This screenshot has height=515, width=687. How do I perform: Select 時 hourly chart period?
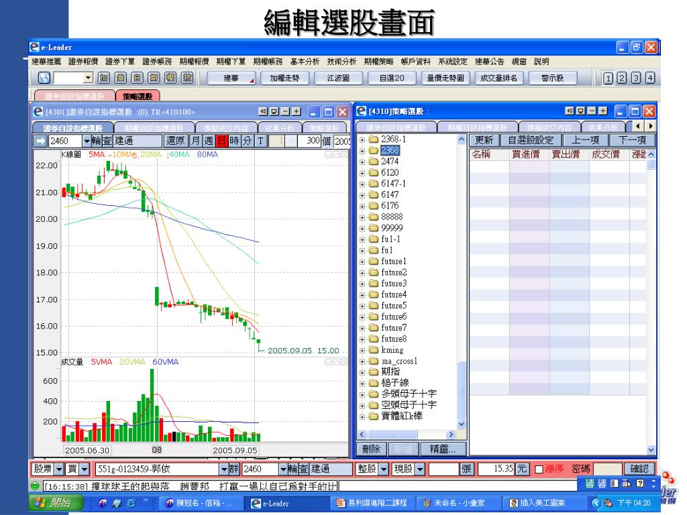pyautogui.click(x=234, y=141)
